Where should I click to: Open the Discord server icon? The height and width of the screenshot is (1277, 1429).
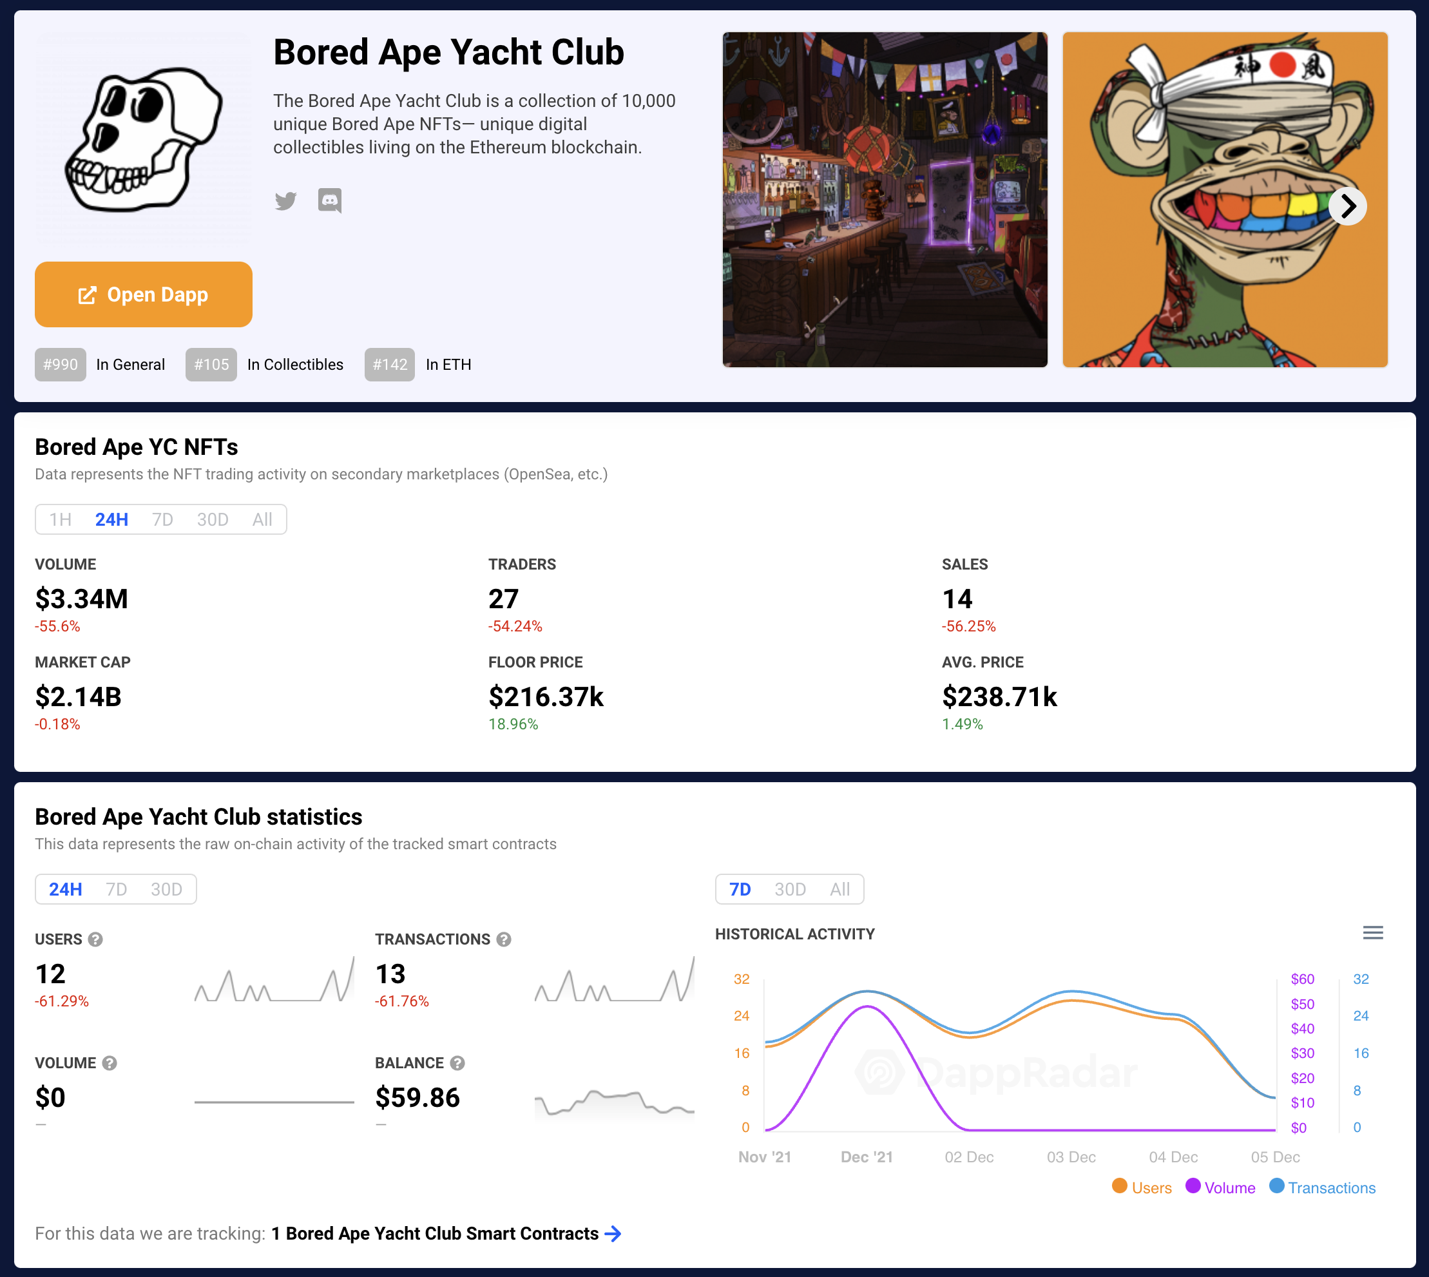(x=330, y=200)
